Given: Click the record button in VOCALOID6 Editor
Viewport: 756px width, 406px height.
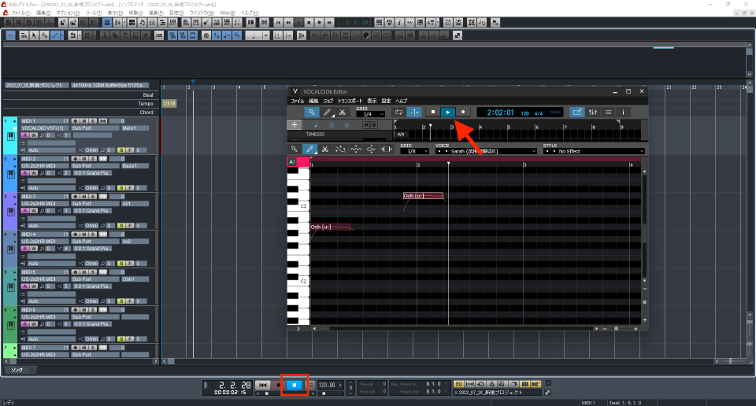Looking at the screenshot, I should pos(463,113).
